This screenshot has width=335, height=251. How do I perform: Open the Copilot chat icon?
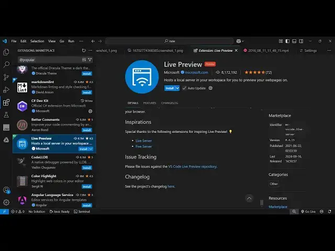point(239,41)
